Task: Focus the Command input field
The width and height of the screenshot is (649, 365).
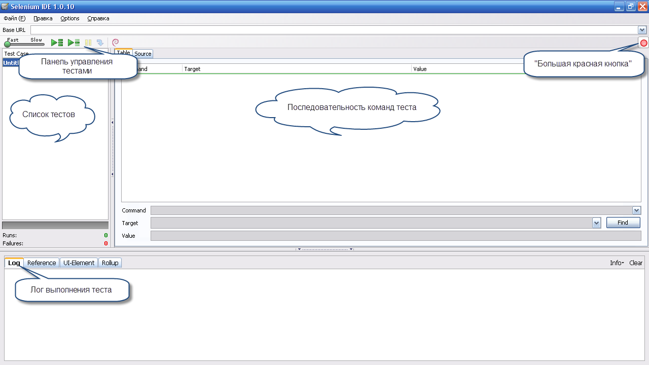Action: [391, 210]
